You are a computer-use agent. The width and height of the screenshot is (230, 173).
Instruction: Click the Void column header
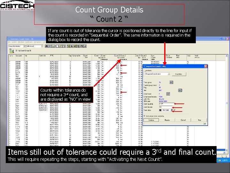tap(190, 57)
